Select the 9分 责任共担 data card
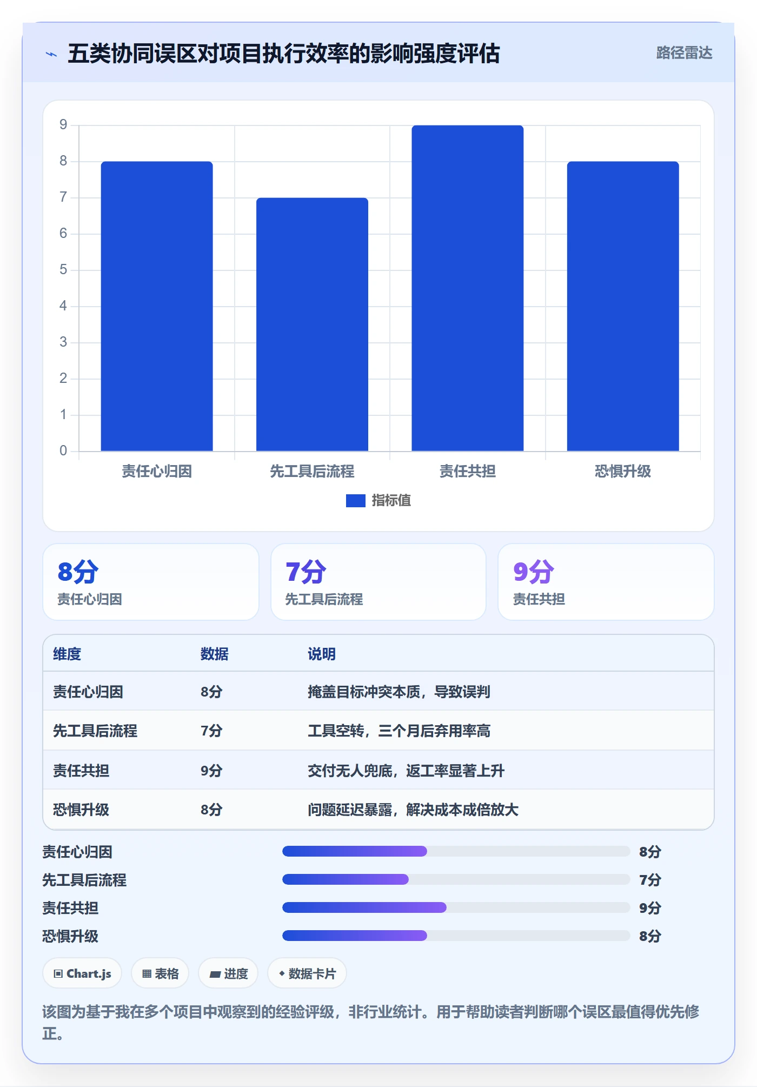Image resolution: width=757 pixels, height=1087 pixels. [x=606, y=582]
